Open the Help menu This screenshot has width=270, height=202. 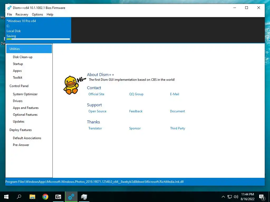[x=50, y=14]
